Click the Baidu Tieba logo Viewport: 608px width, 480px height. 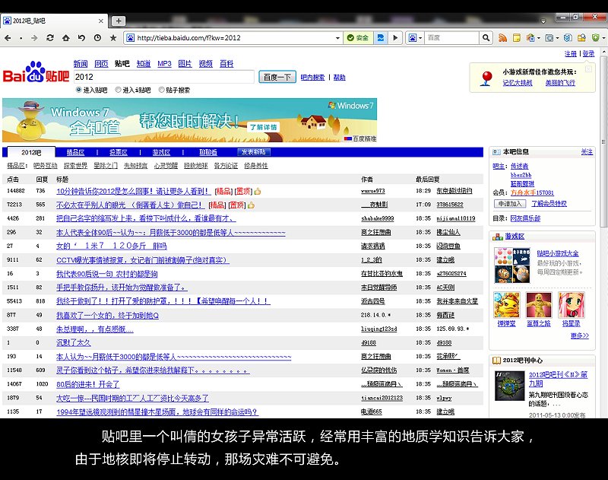(35, 75)
